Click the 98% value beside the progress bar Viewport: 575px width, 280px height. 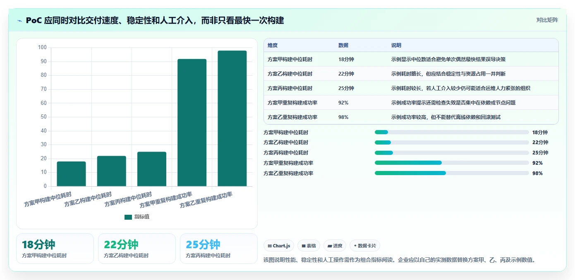537,173
